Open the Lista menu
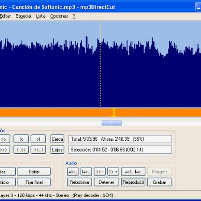The image size is (201, 201). point(41,16)
